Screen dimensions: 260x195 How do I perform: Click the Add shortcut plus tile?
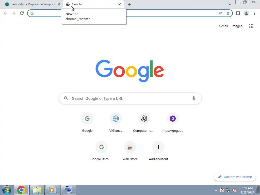[x=158, y=151]
